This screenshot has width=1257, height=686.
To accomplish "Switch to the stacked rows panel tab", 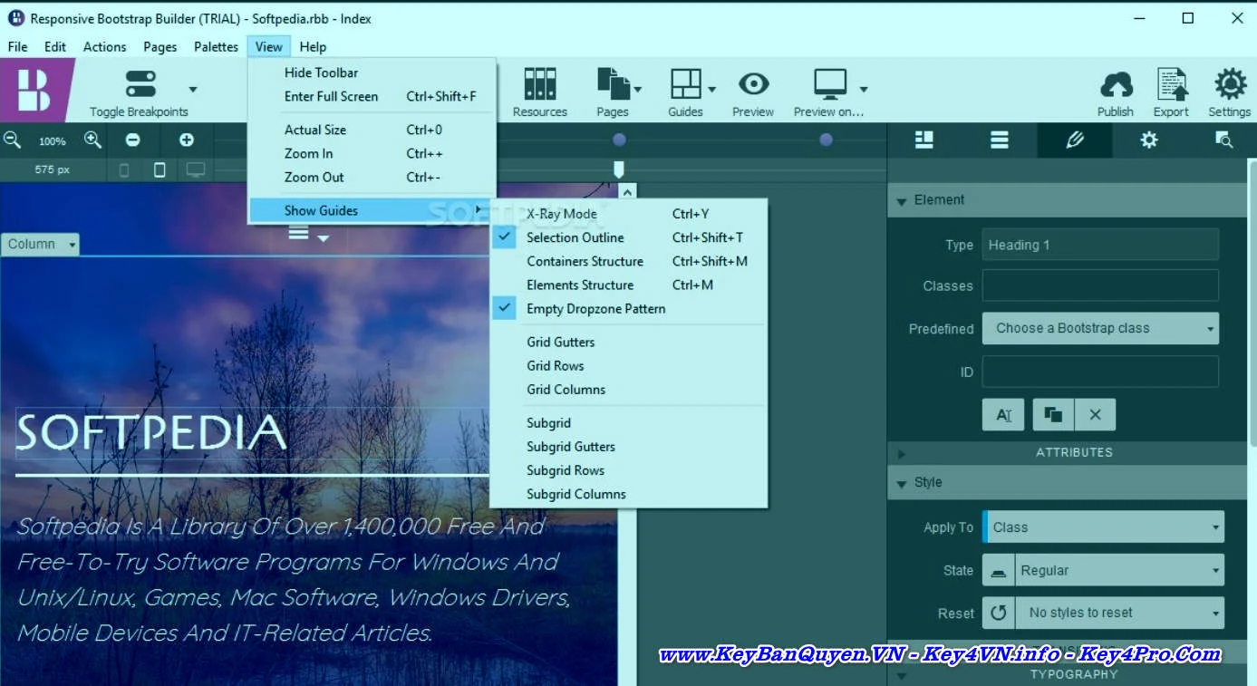I will (999, 140).
